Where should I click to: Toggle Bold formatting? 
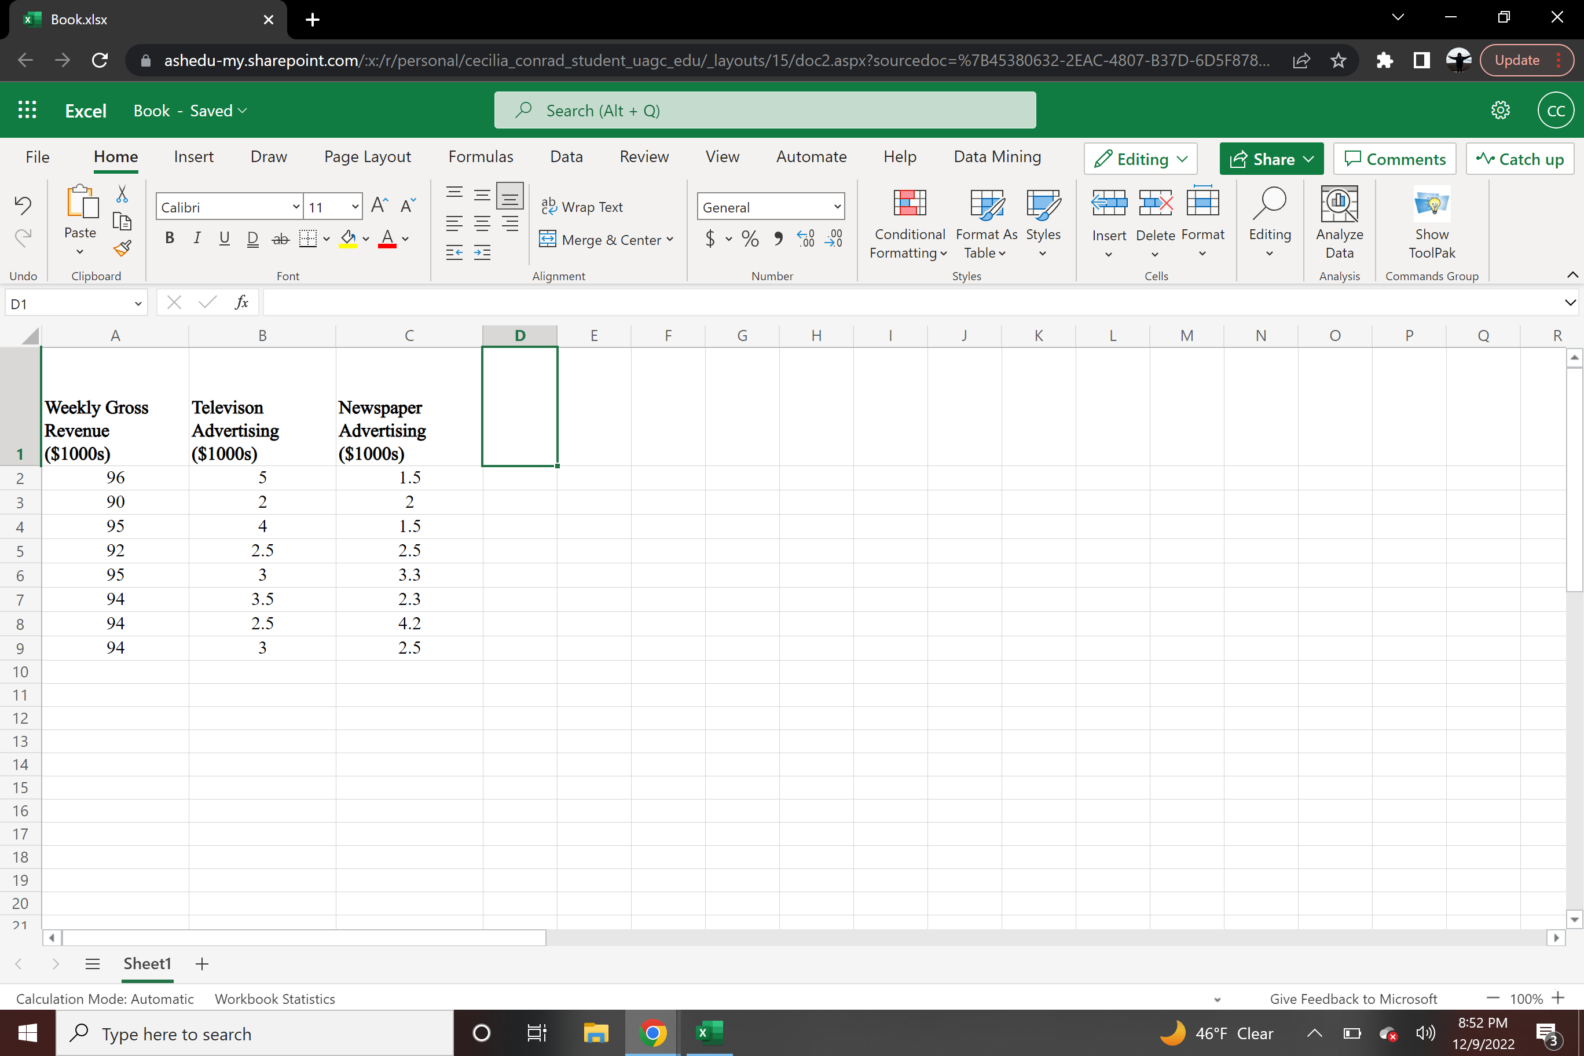tap(170, 239)
